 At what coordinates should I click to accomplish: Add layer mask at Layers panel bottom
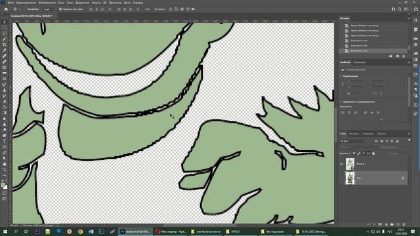380,224
